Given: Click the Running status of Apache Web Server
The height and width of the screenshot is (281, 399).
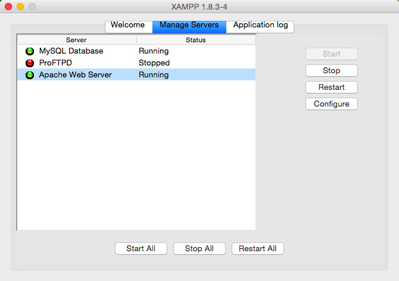Looking at the screenshot, I should (154, 75).
